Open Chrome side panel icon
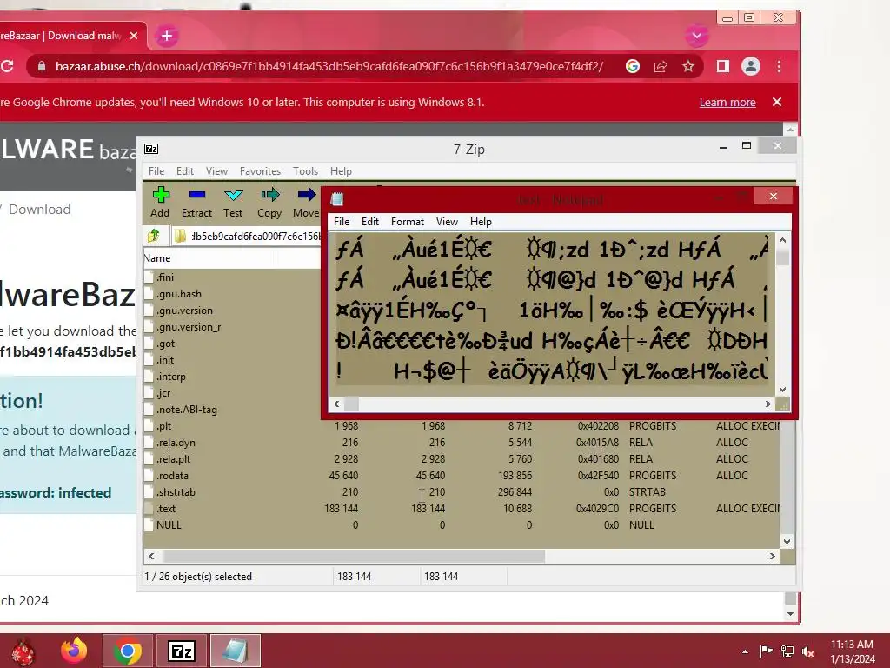The width and height of the screenshot is (890, 668). [722, 66]
